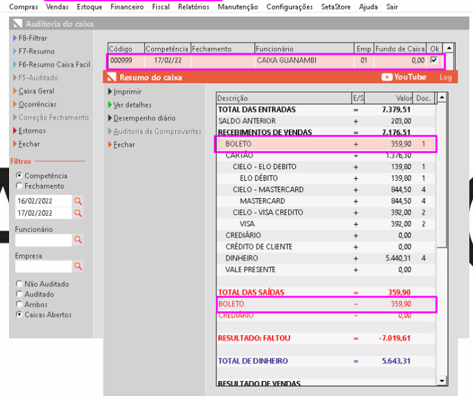The height and width of the screenshot is (396, 473).
Task: Select the BOLETO entry row with + sign
Action: (x=326, y=144)
